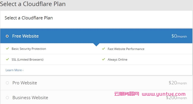Image resolution: width=193 pixels, height=104 pixels.
Task: Open the Learn More link
Action: click(x=14, y=70)
